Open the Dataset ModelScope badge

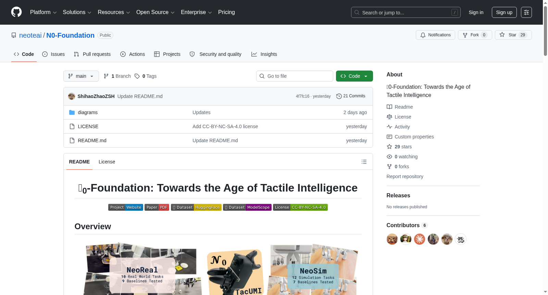(x=247, y=207)
